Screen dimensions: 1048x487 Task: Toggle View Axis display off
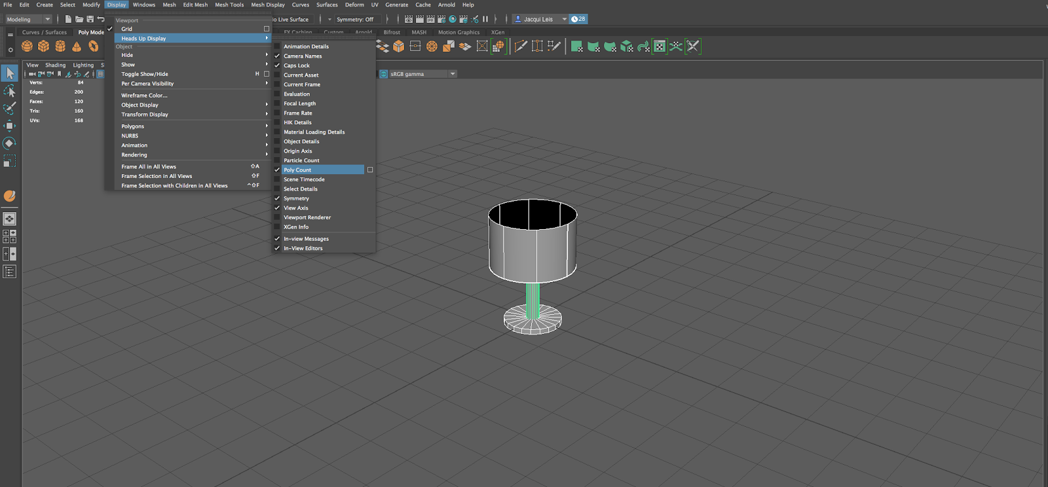[296, 208]
